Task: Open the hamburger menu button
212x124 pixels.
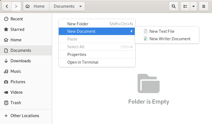Action: [204, 6]
